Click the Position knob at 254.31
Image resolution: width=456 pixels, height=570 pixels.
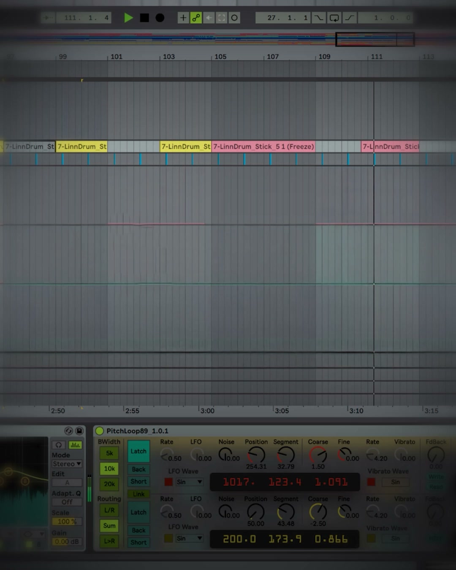(x=256, y=455)
